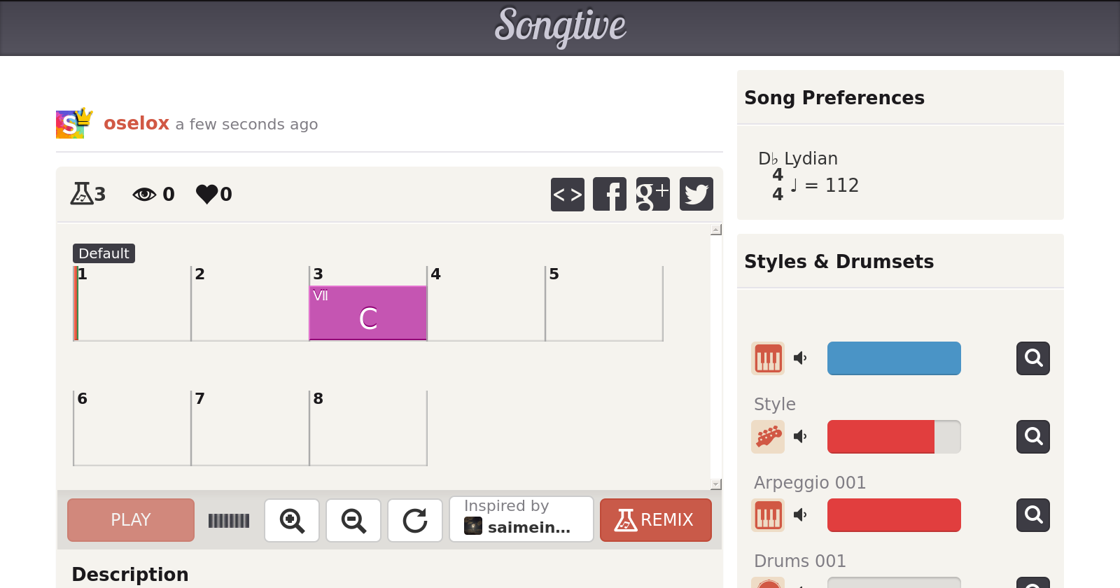
Task: Click the embed code icon
Action: point(567,194)
